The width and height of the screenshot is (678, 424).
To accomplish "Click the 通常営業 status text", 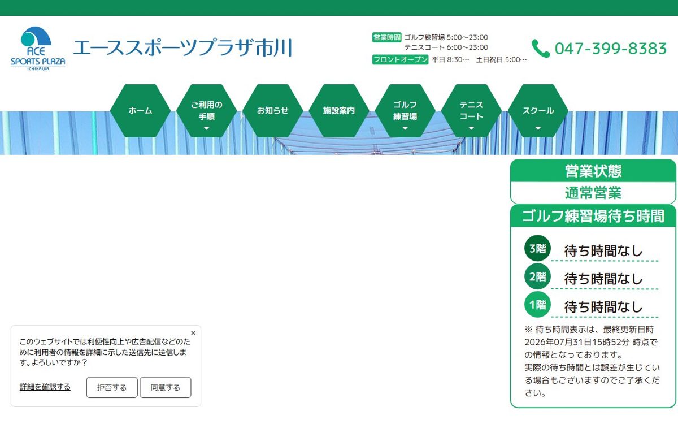I will 593,193.
